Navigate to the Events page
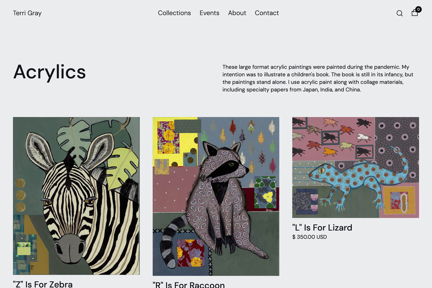The height and width of the screenshot is (288, 432). 209,13
